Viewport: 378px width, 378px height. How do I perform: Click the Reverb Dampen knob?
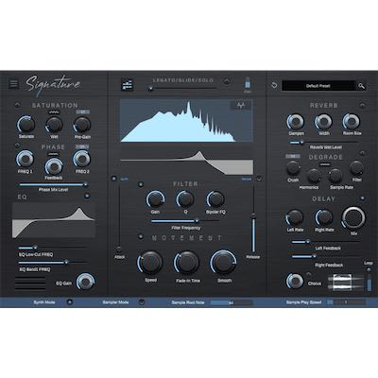pos(296,122)
